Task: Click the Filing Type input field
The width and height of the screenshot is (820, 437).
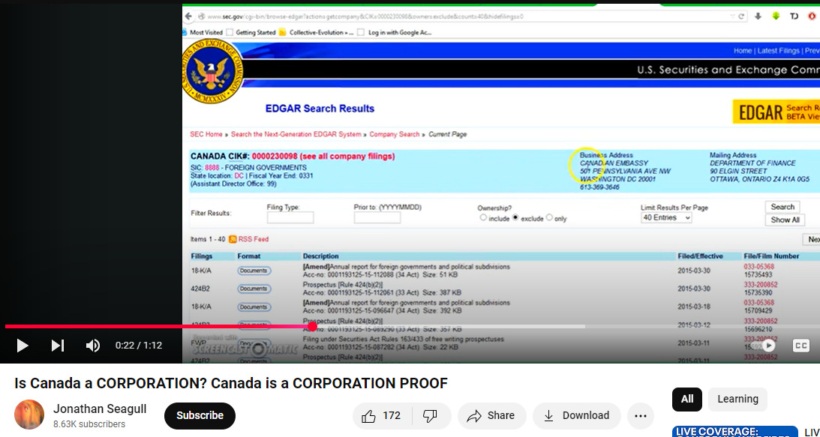Action: [290, 217]
